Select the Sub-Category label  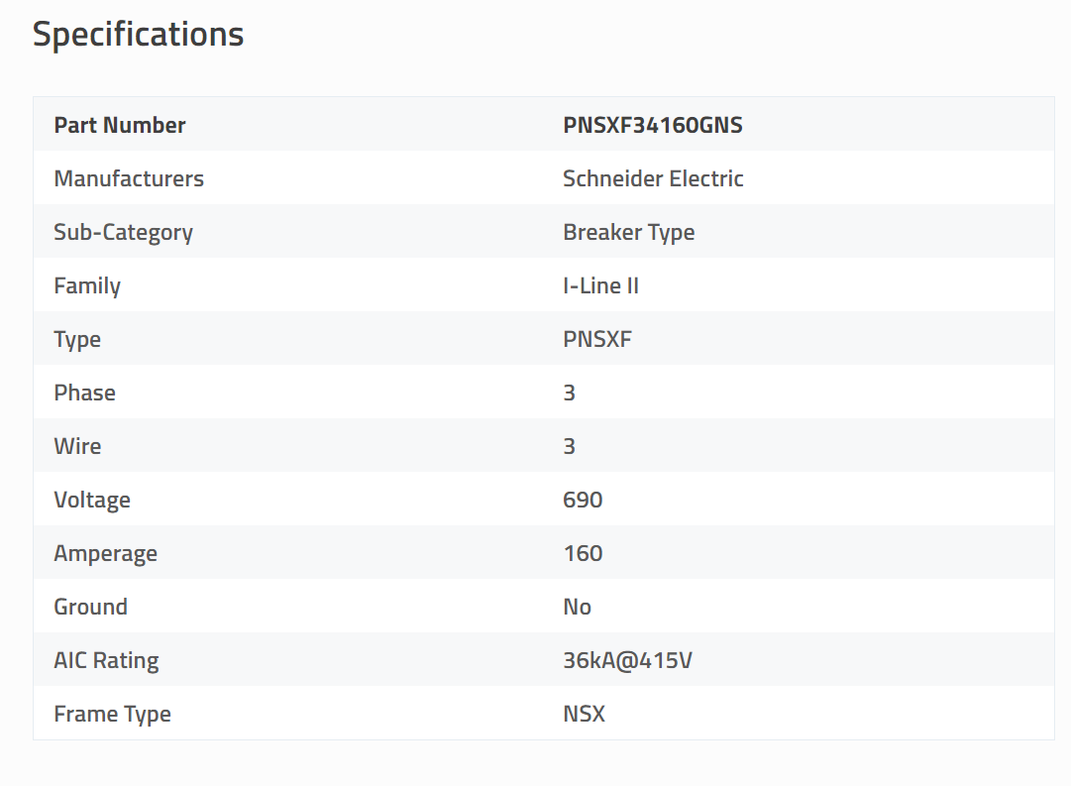click(123, 232)
